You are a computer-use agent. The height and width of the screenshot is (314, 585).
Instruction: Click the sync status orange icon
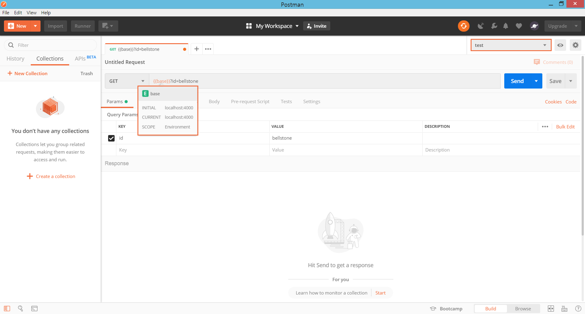(464, 26)
